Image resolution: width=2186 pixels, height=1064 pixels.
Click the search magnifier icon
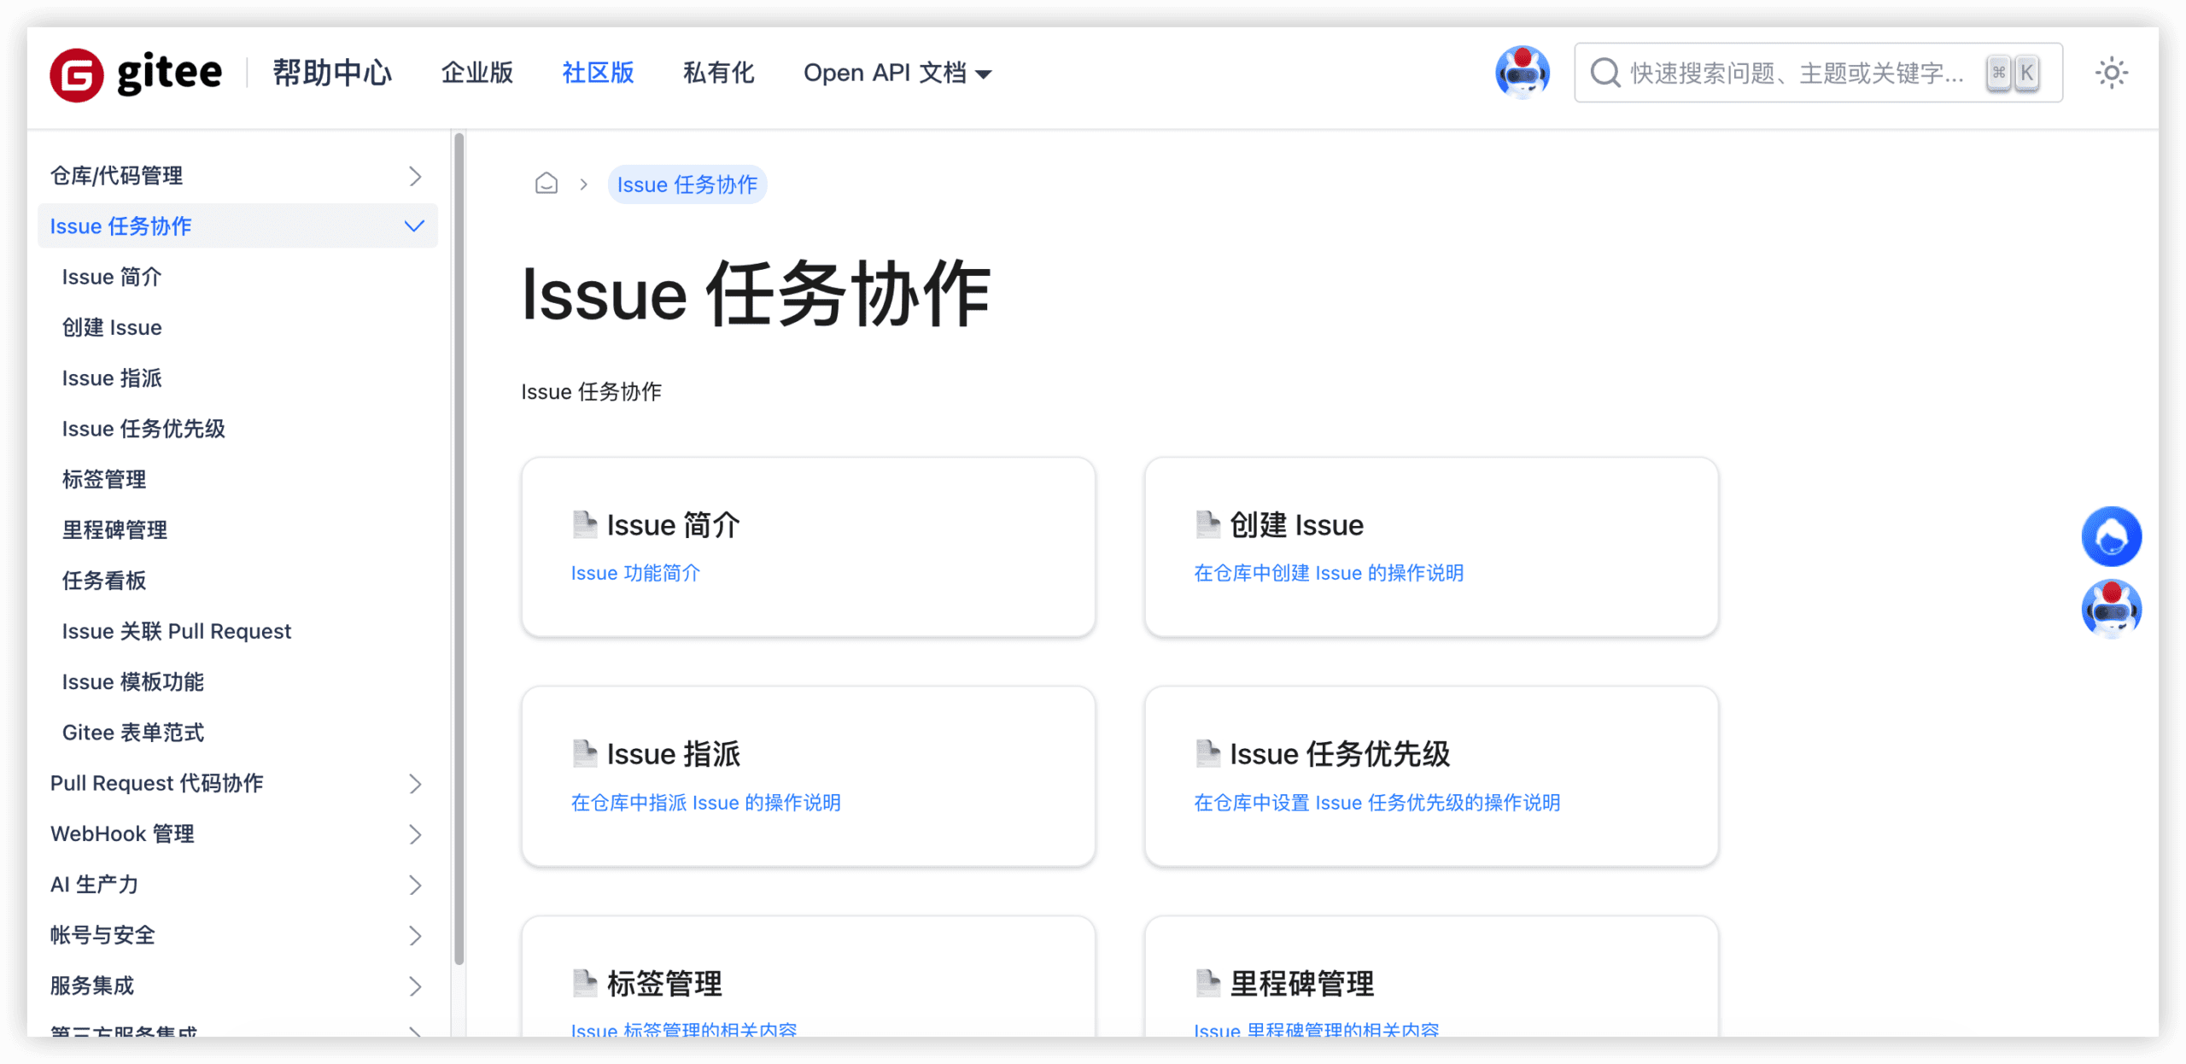[1604, 73]
